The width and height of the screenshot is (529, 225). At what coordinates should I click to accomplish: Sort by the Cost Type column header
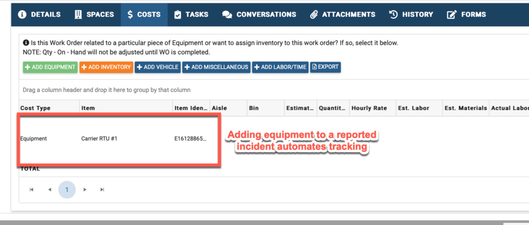(36, 108)
